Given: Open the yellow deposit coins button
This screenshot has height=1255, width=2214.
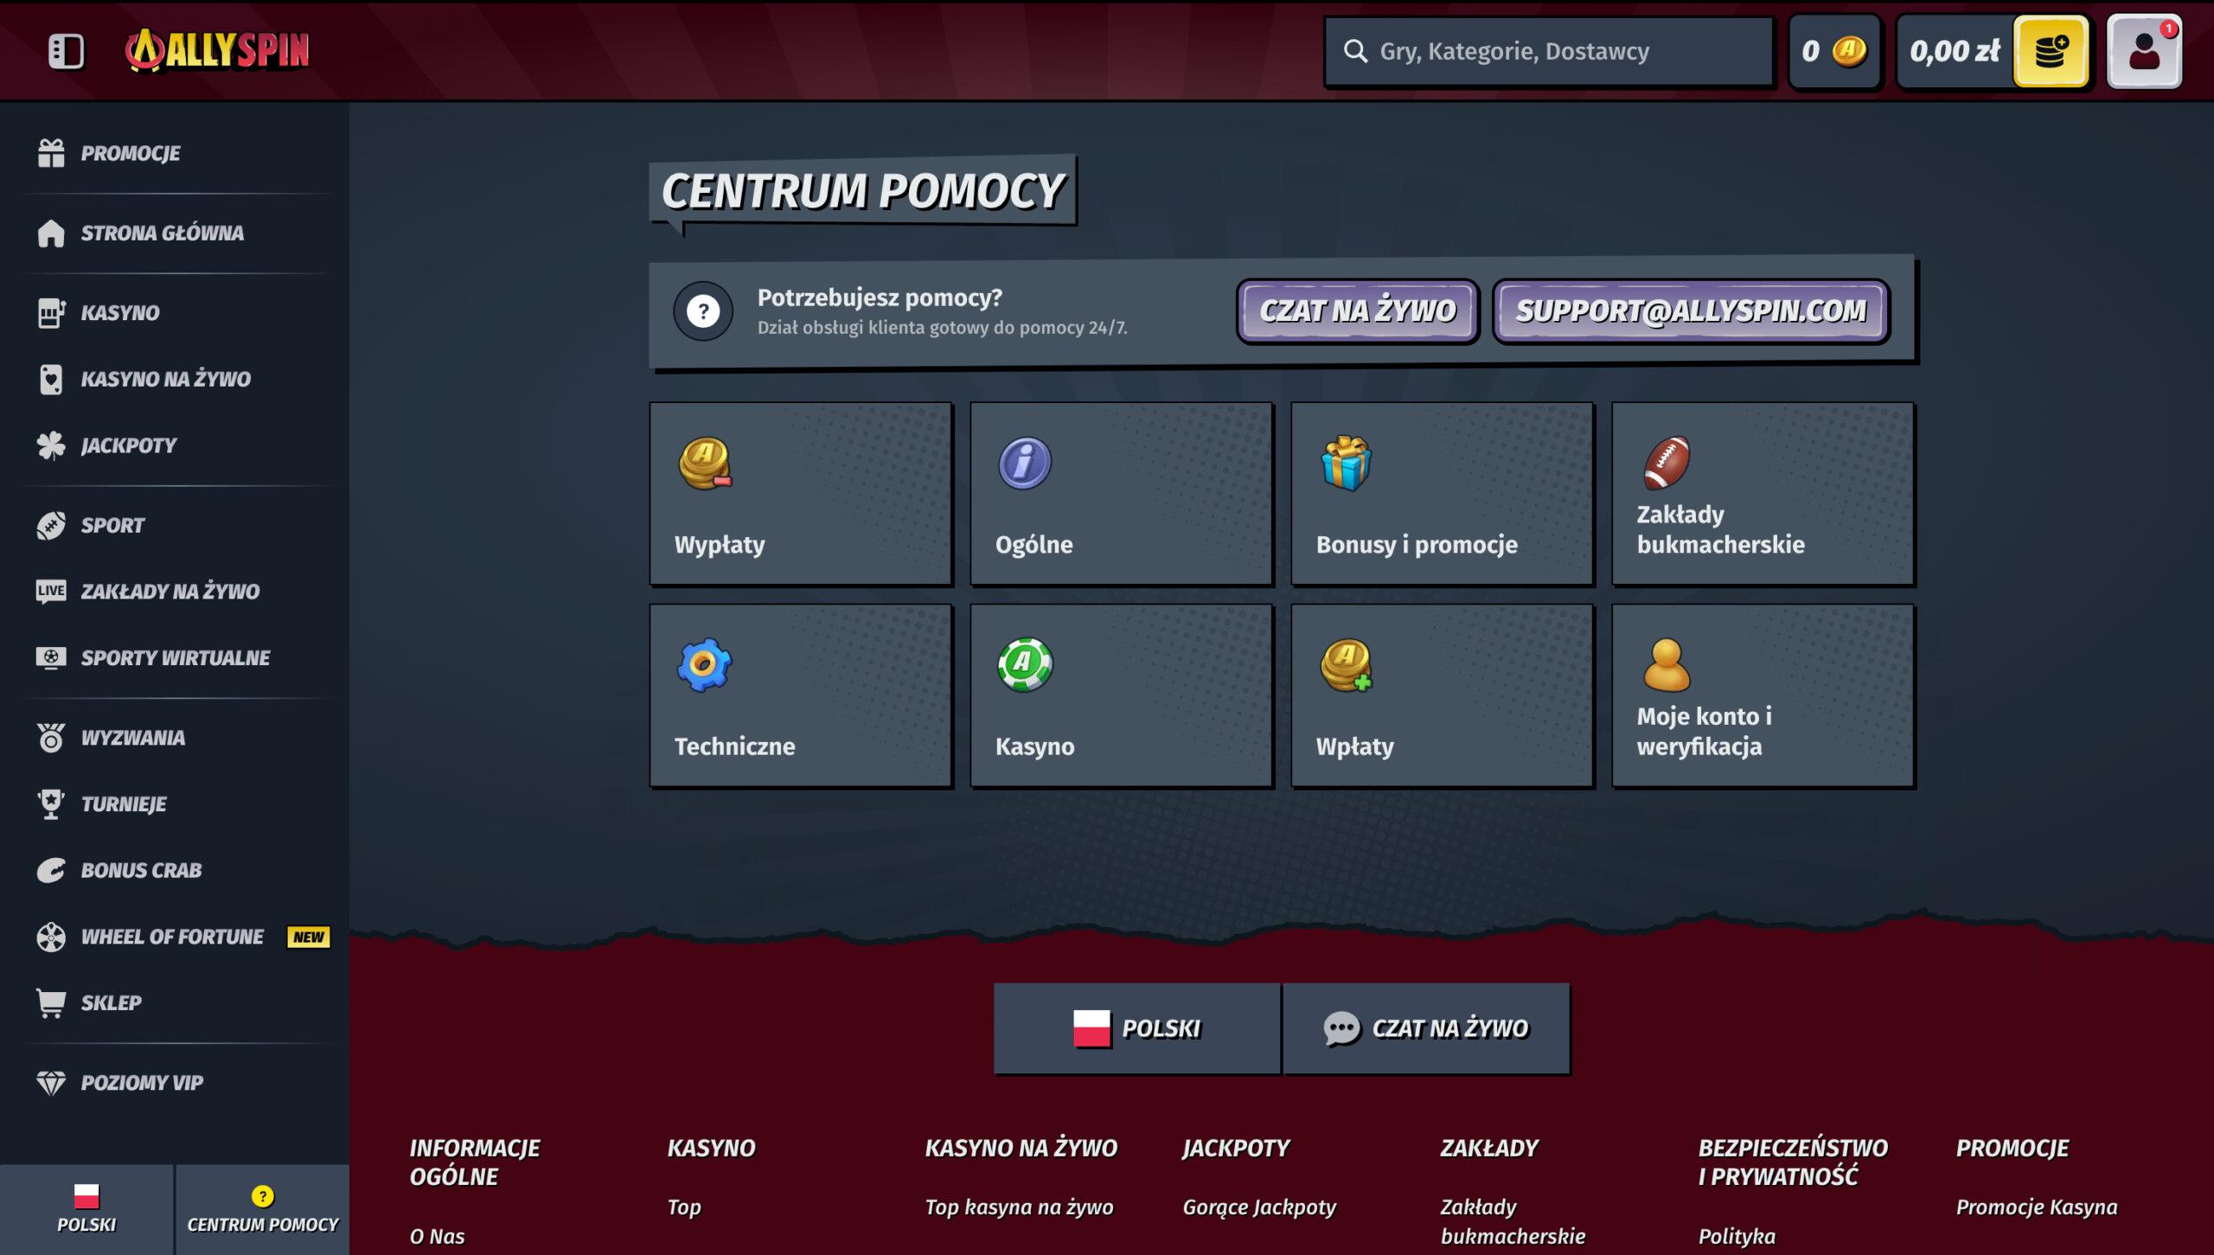Looking at the screenshot, I should (2051, 51).
